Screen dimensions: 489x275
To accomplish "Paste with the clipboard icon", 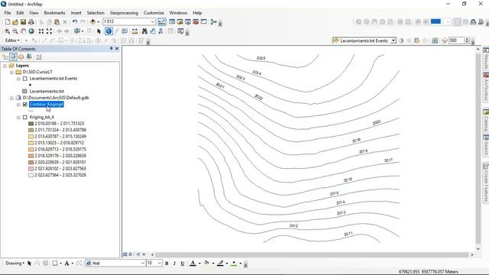I will (x=57, y=22).
